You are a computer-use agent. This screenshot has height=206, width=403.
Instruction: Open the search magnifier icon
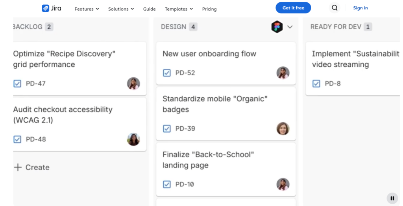(335, 8)
